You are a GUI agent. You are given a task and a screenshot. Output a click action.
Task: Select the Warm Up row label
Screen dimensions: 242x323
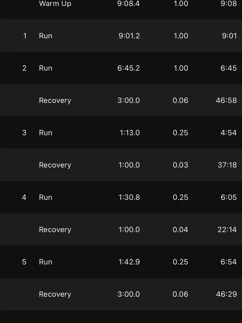(55, 4)
